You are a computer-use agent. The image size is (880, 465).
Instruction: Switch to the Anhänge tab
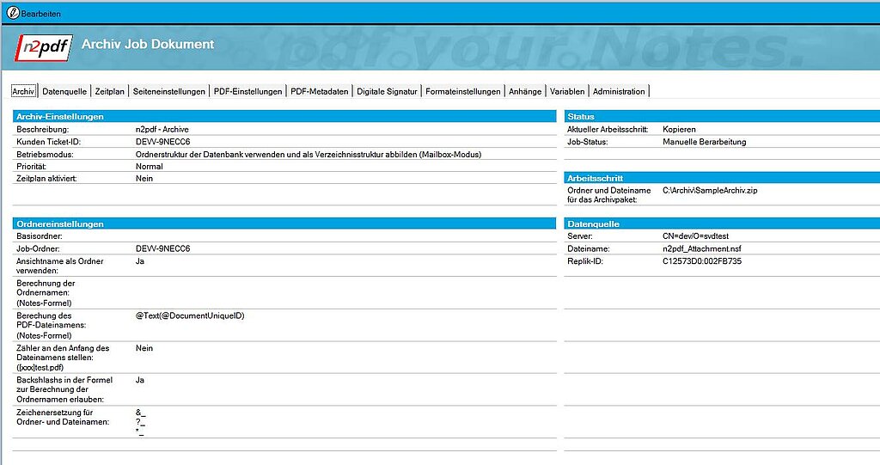525,91
